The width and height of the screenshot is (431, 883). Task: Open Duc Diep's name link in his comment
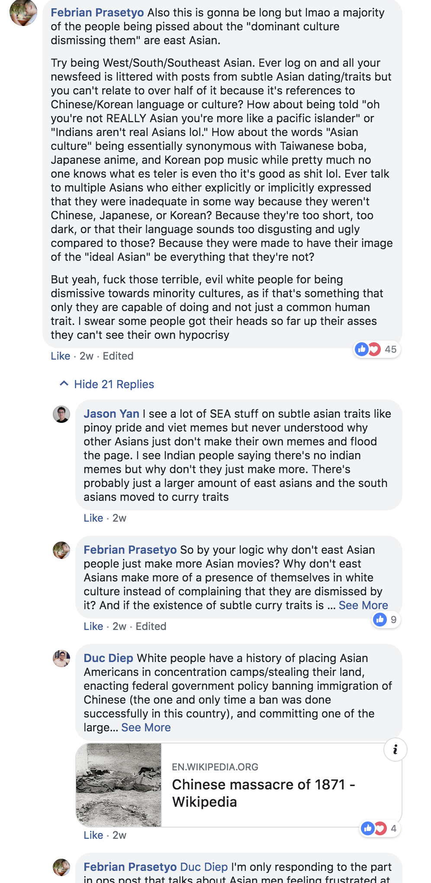pyautogui.click(x=108, y=658)
